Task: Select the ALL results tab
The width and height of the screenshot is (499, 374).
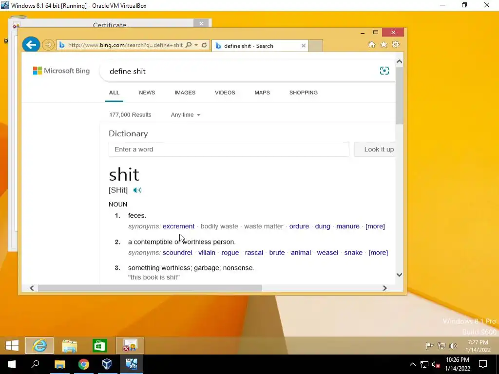Action: (x=114, y=93)
